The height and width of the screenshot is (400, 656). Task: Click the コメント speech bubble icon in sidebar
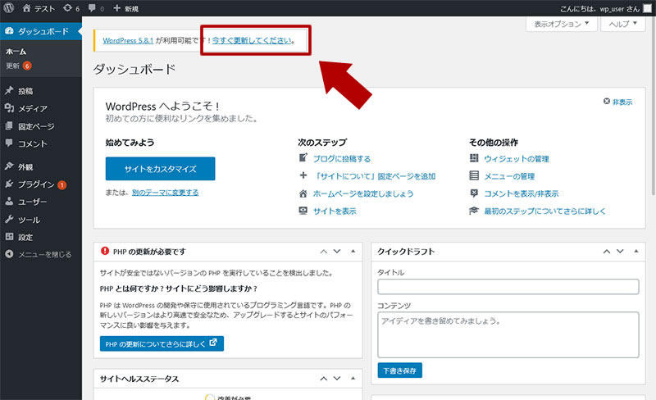pyautogui.click(x=9, y=143)
